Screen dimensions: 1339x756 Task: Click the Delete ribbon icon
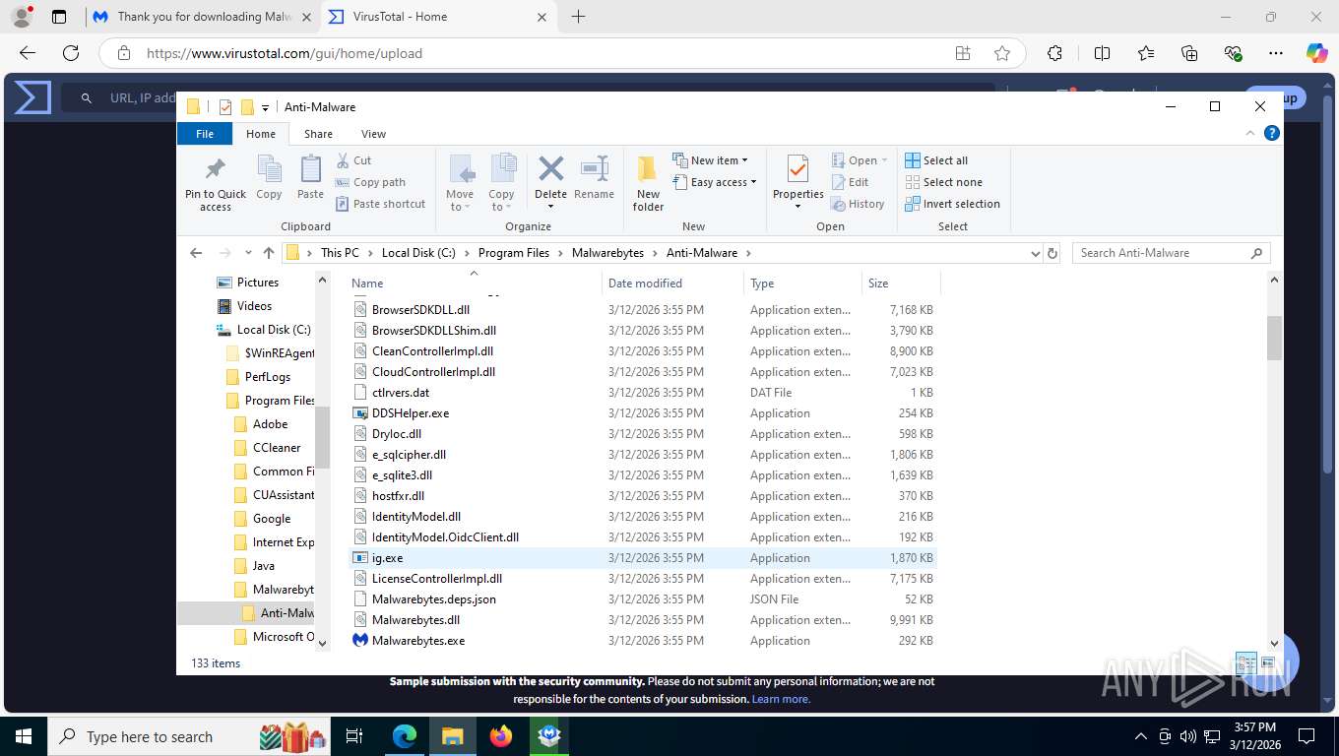550,183
